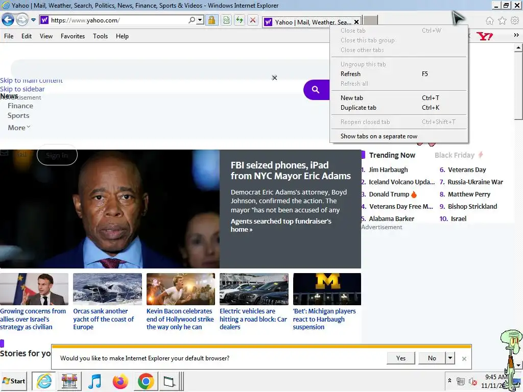Click the green refresh arrows icon

pyautogui.click(x=239, y=20)
